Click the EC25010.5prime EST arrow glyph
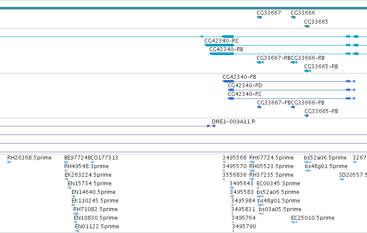Image resolution: width=367 pixels, height=233 pixels. (x=294, y=223)
